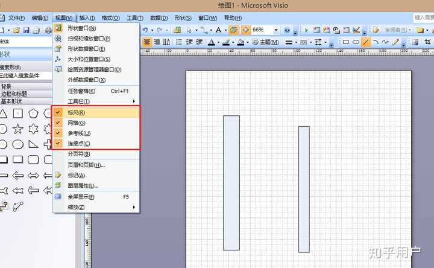Click the Open folder icon in toolbar
This screenshot has height=268, width=434.
pyautogui.click(x=16, y=30)
